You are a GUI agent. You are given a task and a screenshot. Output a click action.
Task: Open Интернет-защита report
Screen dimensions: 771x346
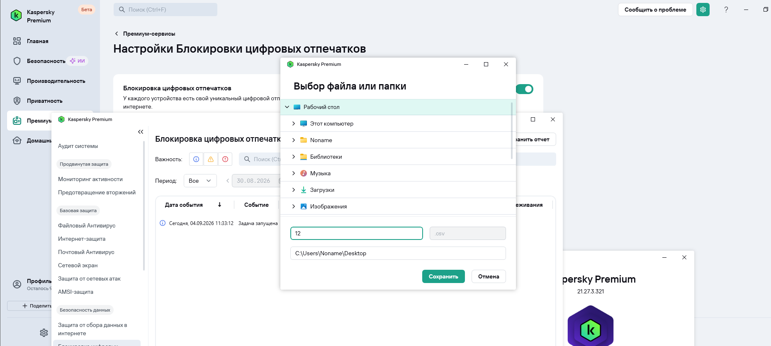click(x=82, y=239)
